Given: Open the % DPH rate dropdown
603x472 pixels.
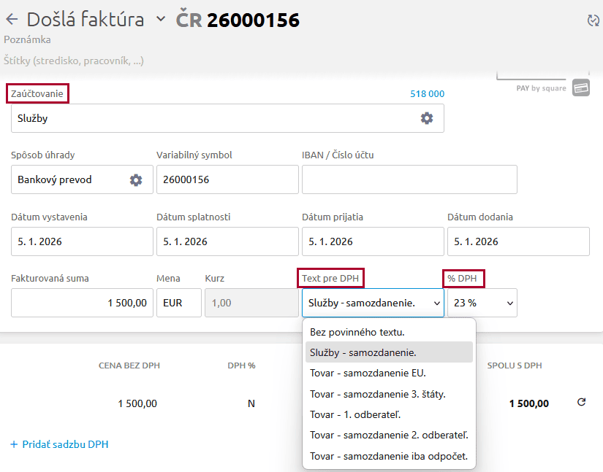Looking at the screenshot, I should click(482, 303).
